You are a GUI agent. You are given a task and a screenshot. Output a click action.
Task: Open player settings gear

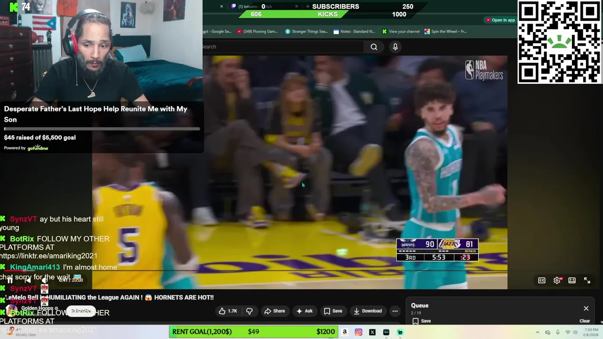[557, 280]
